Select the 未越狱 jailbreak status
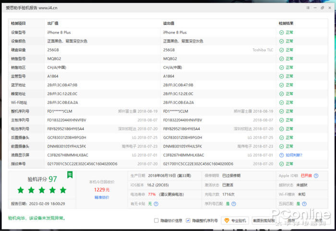This screenshot has width=336, height=231. (302, 185)
